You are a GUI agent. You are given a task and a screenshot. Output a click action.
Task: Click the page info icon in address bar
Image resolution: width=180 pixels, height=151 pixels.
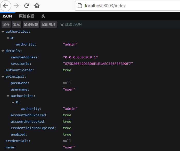point(80,6)
